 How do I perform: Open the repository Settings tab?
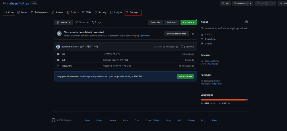[x=132, y=12]
